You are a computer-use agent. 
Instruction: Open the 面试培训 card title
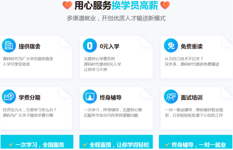pyautogui.click(x=191, y=98)
